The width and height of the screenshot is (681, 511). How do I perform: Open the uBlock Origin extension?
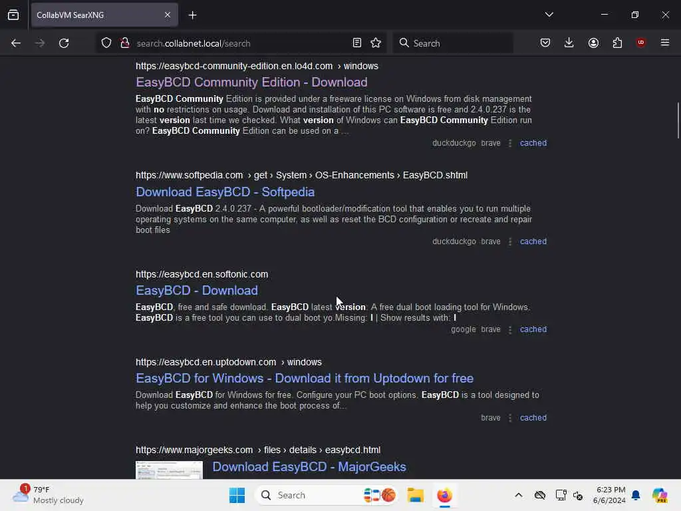[640, 43]
